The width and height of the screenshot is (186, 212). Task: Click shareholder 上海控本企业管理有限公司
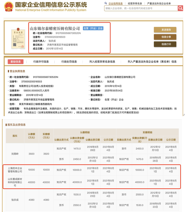coord(15,170)
